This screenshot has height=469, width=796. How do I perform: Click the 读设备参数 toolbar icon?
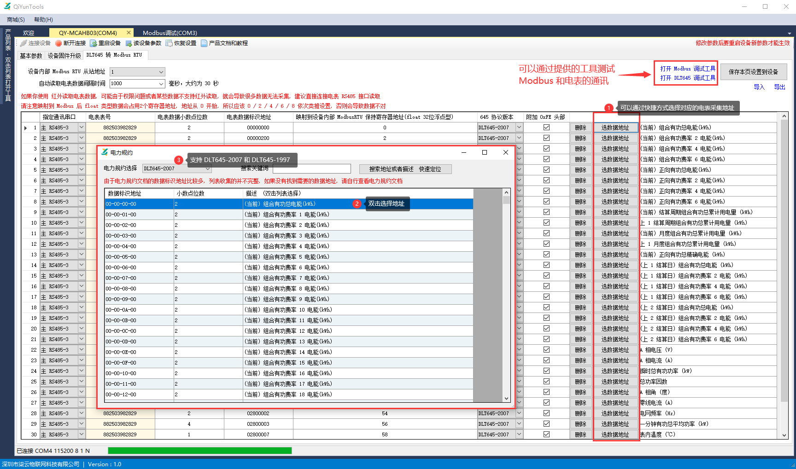[129, 43]
